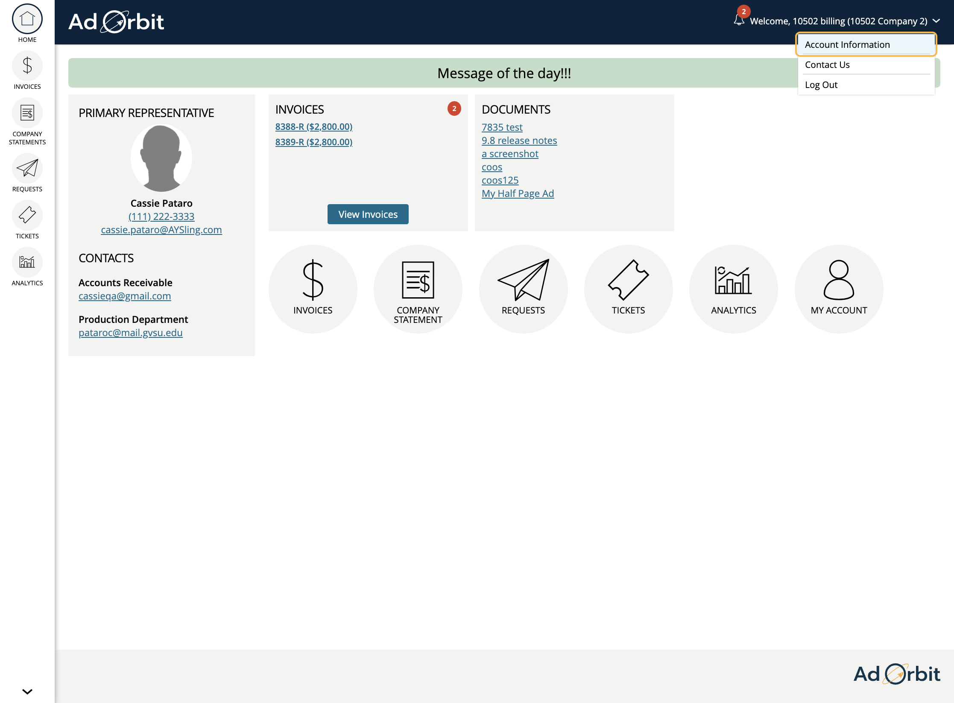Click the Log Out menu option

[822, 85]
